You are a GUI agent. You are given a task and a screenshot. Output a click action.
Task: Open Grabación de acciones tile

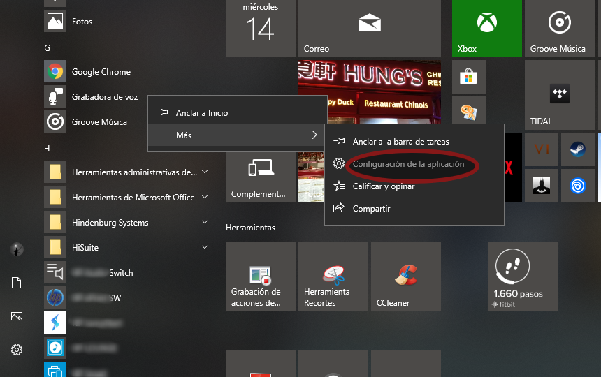260,276
